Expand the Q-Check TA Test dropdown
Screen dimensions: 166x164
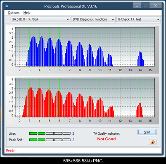tap(138, 19)
